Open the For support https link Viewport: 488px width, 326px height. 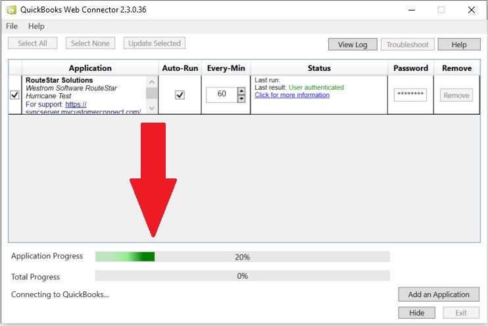(76, 104)
